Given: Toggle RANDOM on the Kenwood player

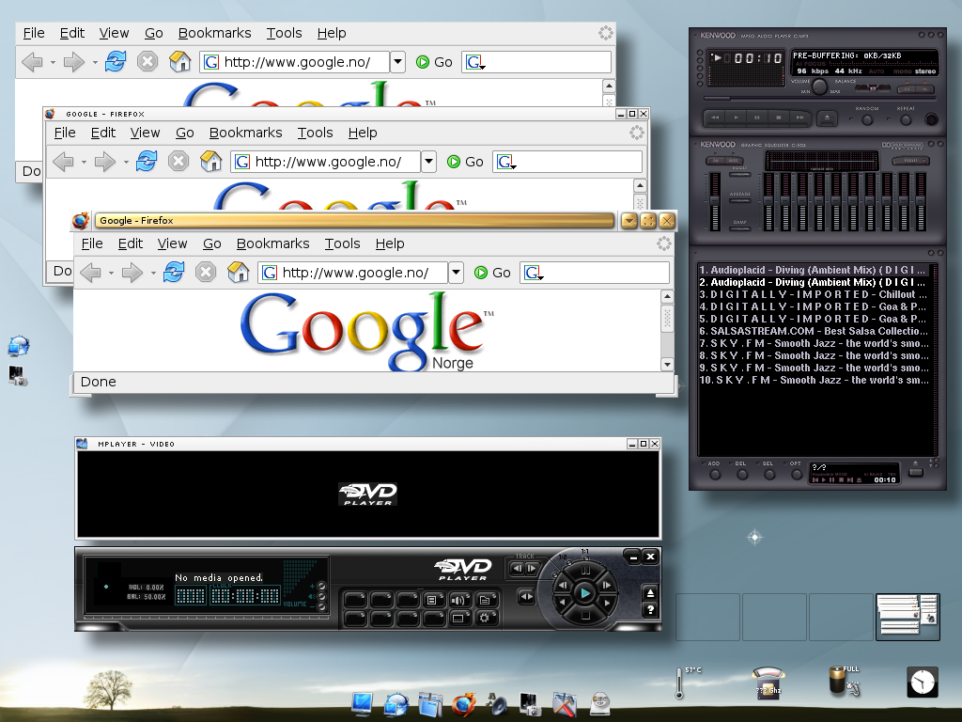Looking at the screenshot, I should (x=867, y=120).
